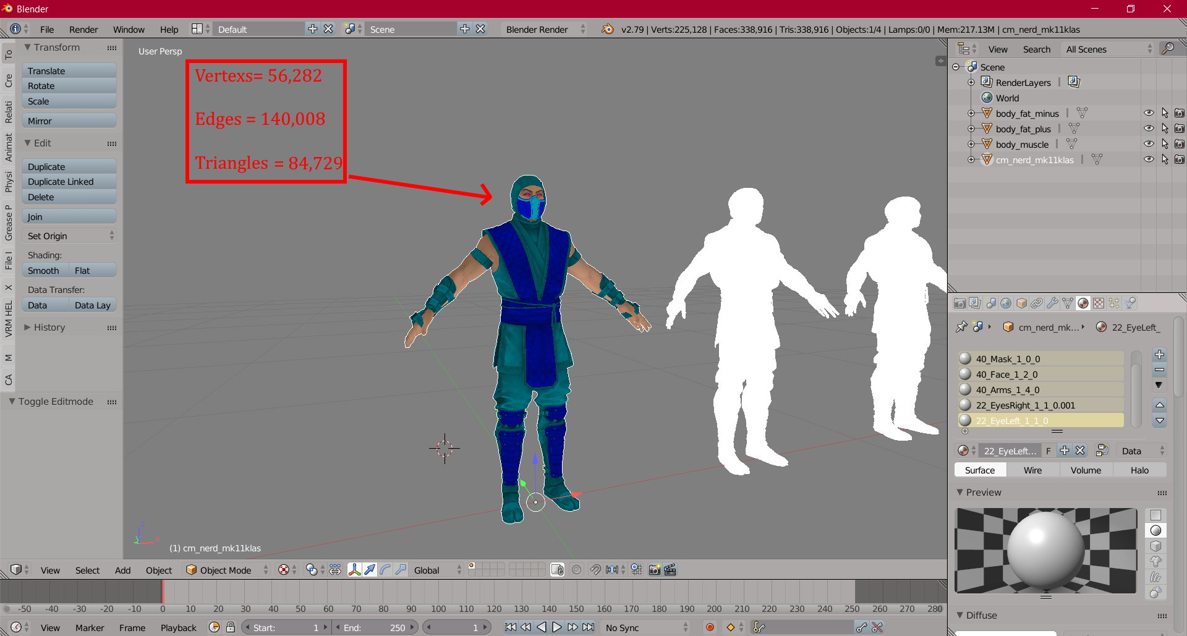Image resolution: width=1187 pixels, height=636 pixels.
Task: Select the 40_Mask_1_0_0 material slot
Action: click(1040, 358)
